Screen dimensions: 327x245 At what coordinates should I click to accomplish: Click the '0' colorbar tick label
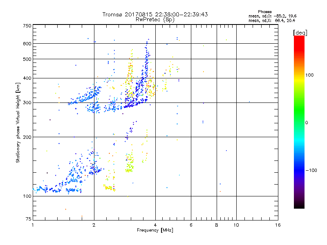307,123
